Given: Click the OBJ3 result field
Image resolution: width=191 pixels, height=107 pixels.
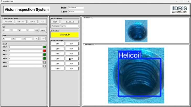Looking at the screenshot, I should click(x=25, y=55).
